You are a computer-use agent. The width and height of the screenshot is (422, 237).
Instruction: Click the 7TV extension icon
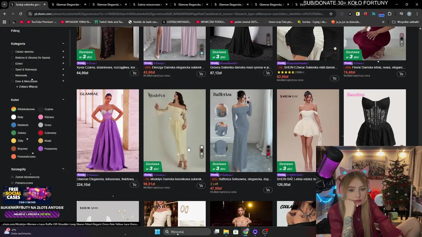point(374,14)
